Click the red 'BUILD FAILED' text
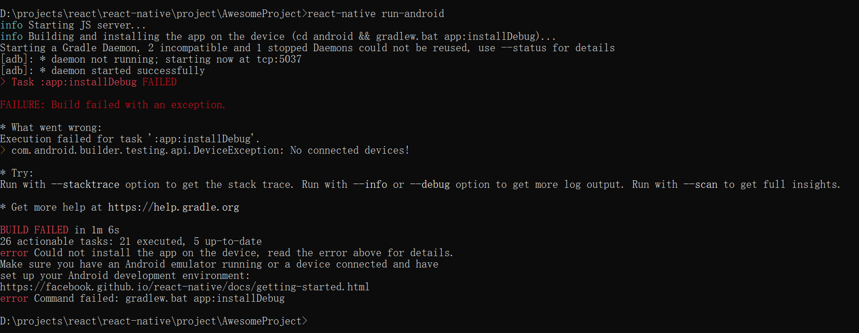The image size is (859, 333). click(x=34, y=230)
